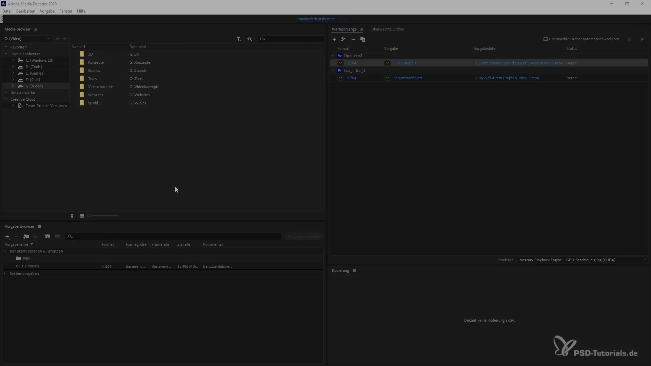Screen dimensions: 651x366
Task: Export presets in the Vorgabenbrowser
Action: 57,237
